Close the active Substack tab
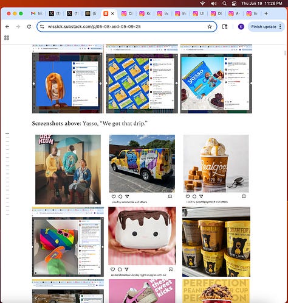The width and height of the screenshot is (288, 303). [112, 13]
